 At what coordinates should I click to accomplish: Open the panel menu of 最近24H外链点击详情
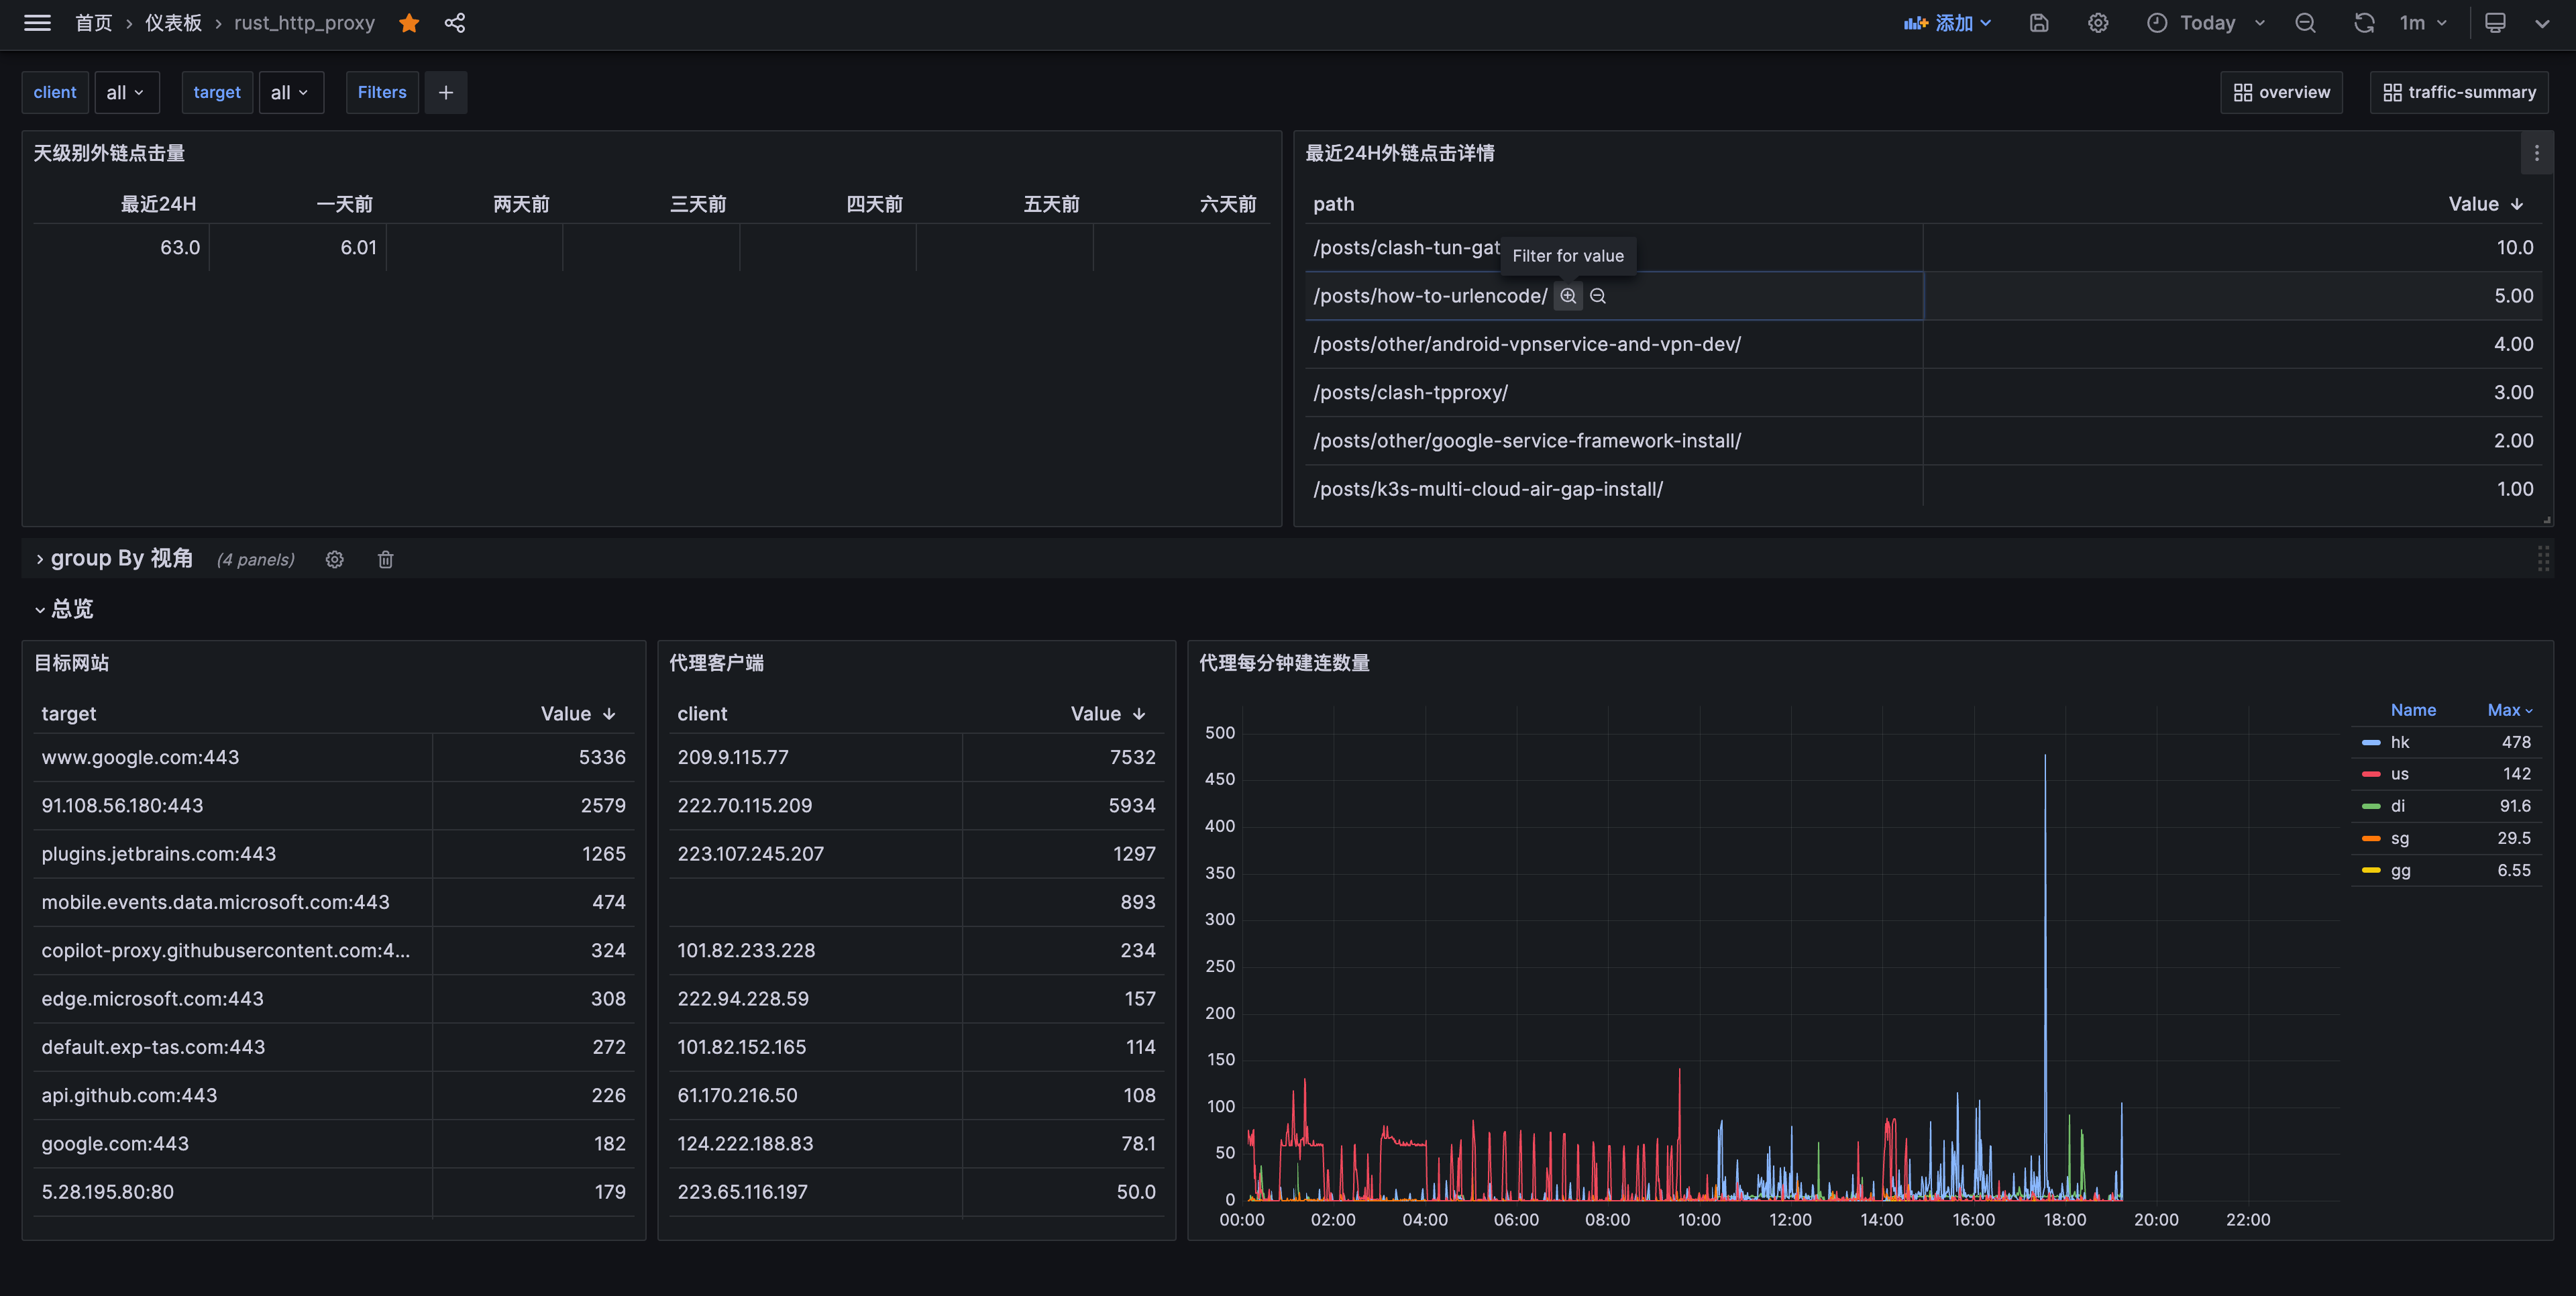pos(2536,153)
